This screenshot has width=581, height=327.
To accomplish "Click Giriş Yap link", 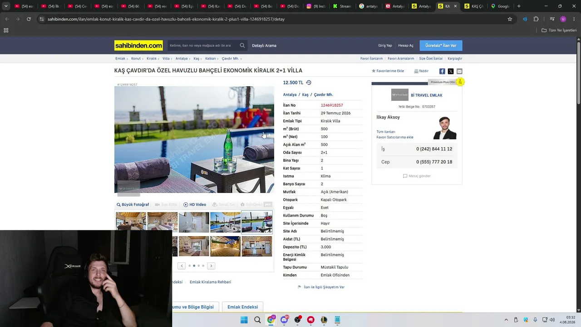I will coord(385,45).
